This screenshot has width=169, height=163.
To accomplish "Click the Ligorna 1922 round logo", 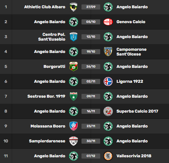I will (x=108, y=81).
